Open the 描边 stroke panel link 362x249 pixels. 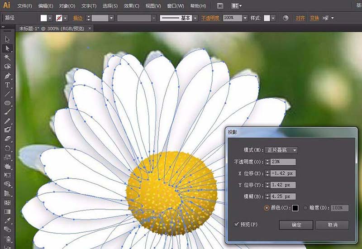point(78,18)
